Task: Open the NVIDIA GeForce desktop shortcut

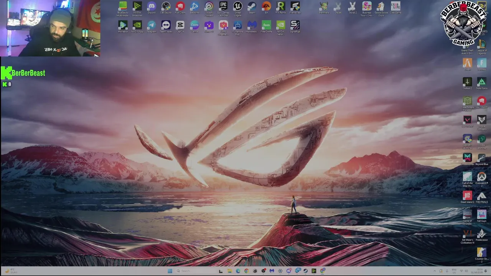Action: [x=280, y=28]
